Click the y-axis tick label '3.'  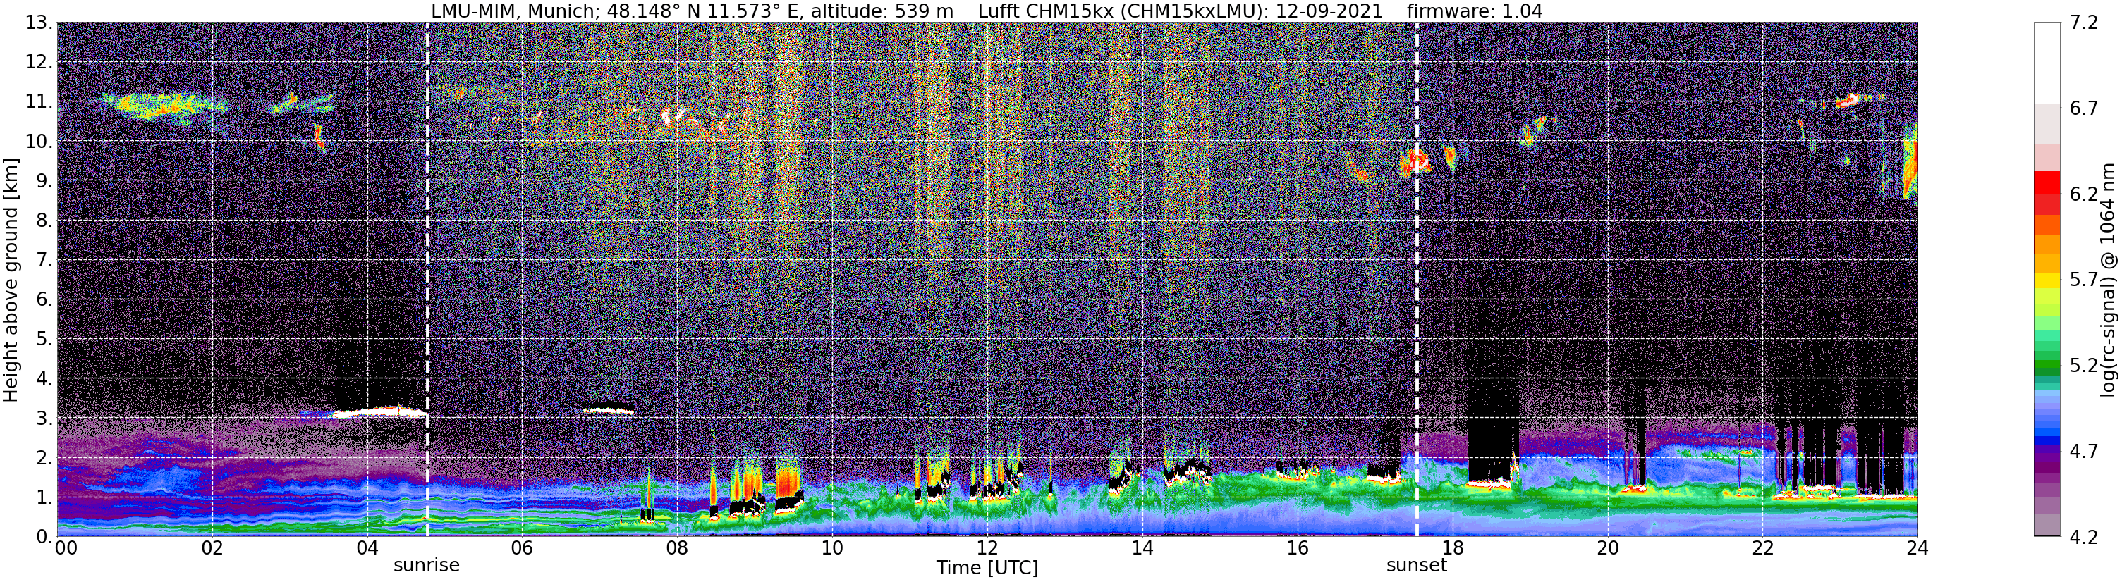coord(44,419)
